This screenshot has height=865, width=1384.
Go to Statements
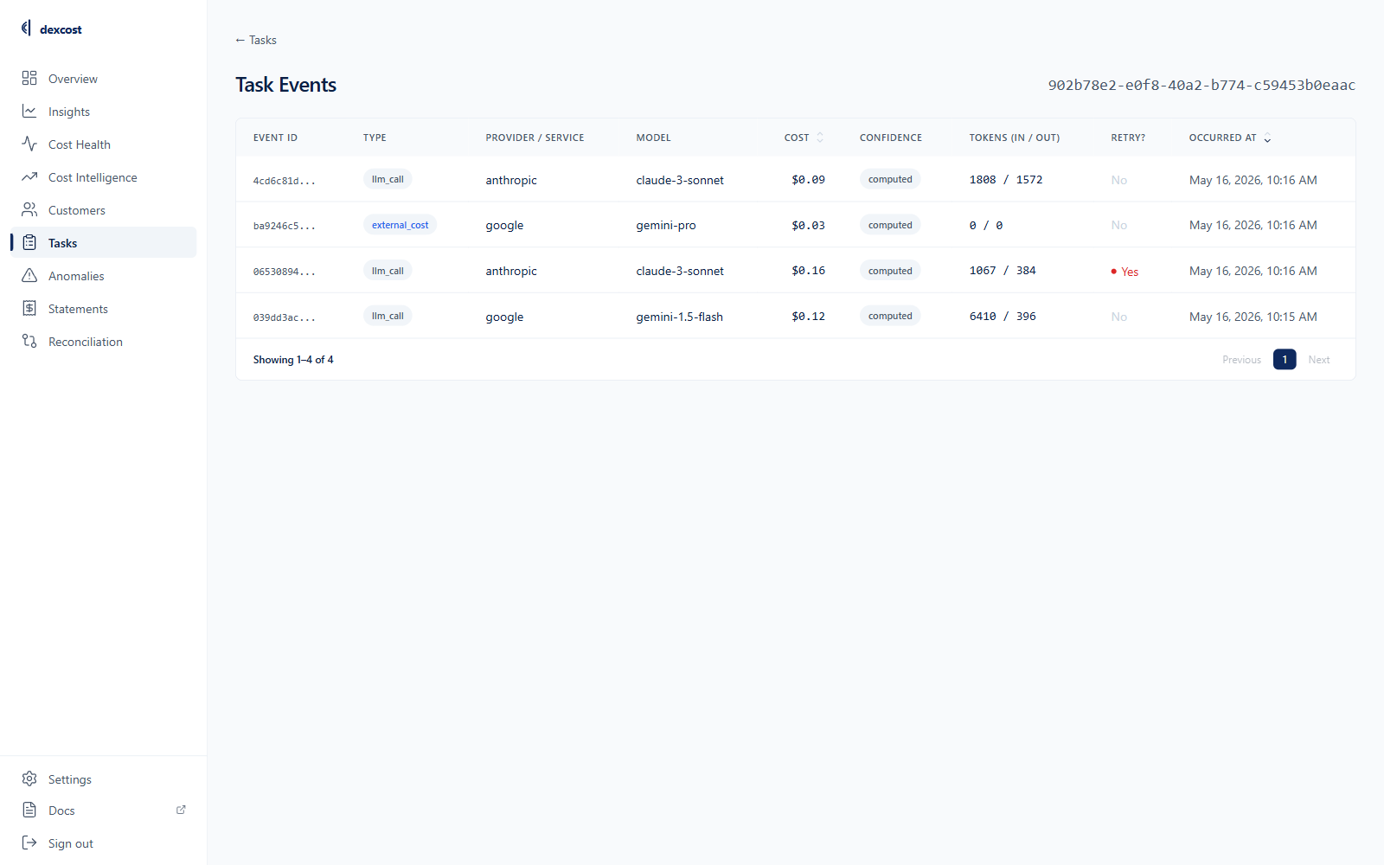[104, 309]
